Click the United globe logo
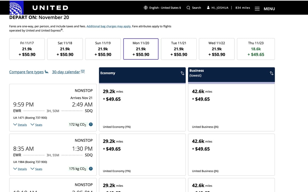The height and width of the screenshot is (192, 308). coord(16,8)
